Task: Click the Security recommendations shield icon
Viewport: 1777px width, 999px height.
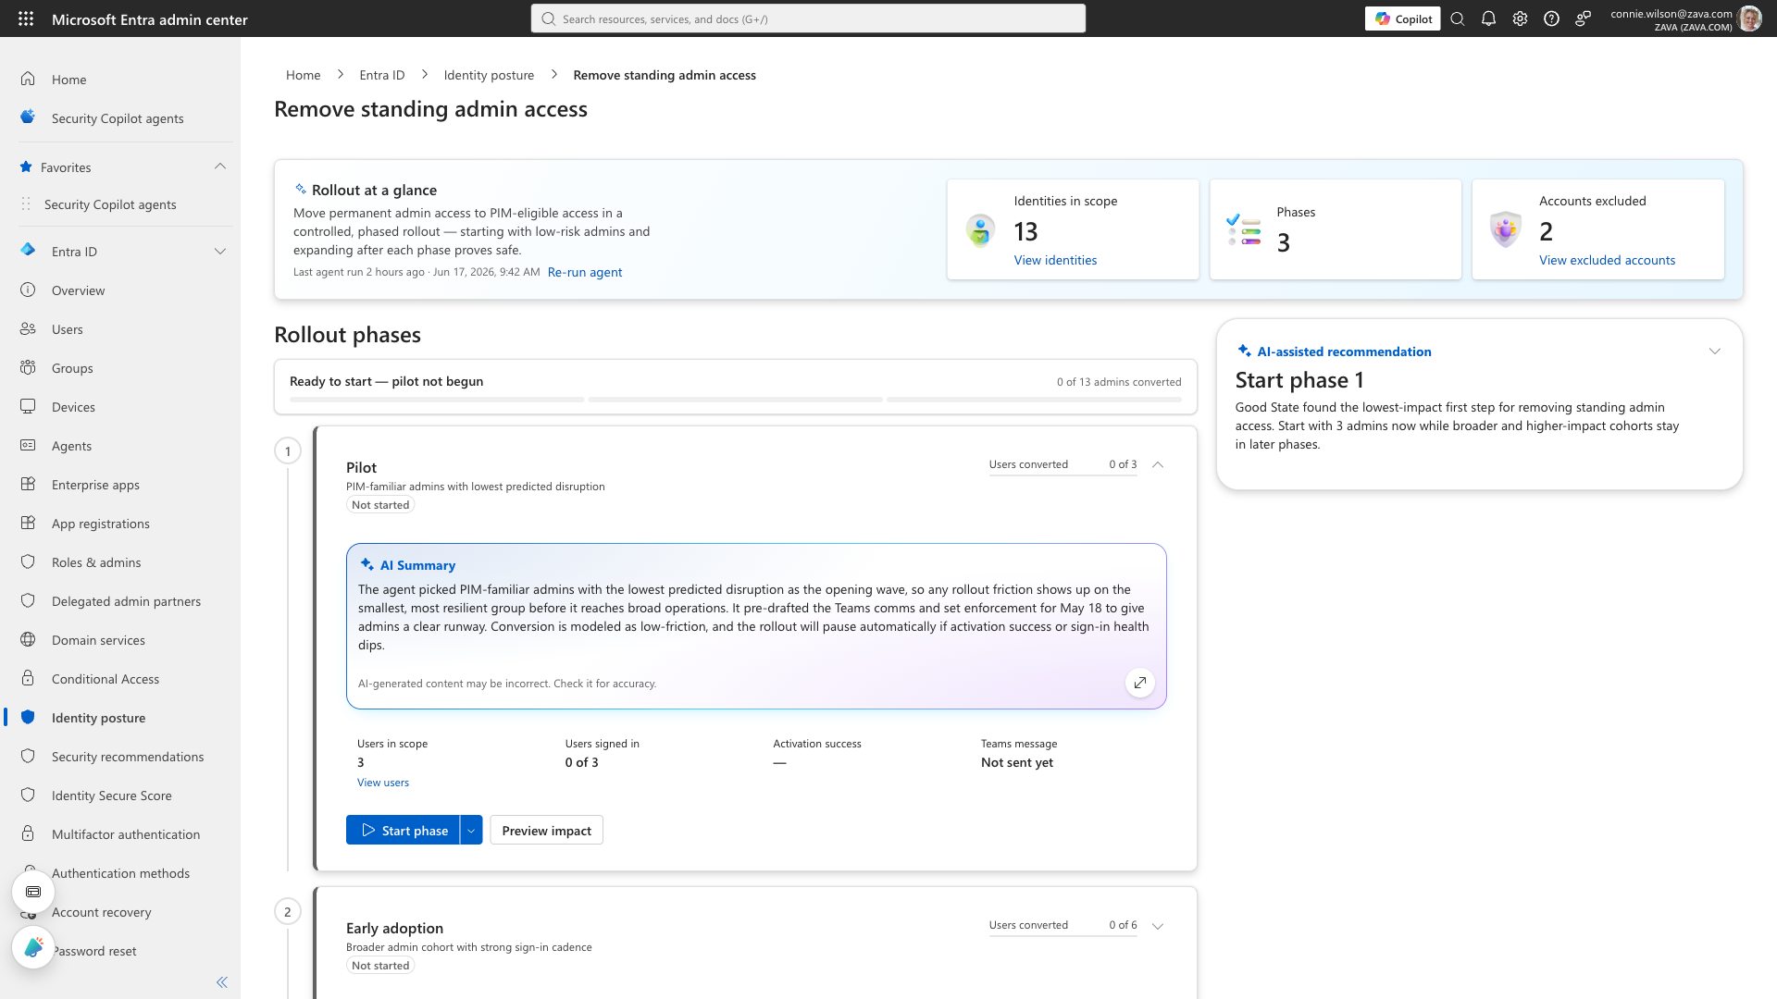Action: pyautogui.click(x=28, y=756)
